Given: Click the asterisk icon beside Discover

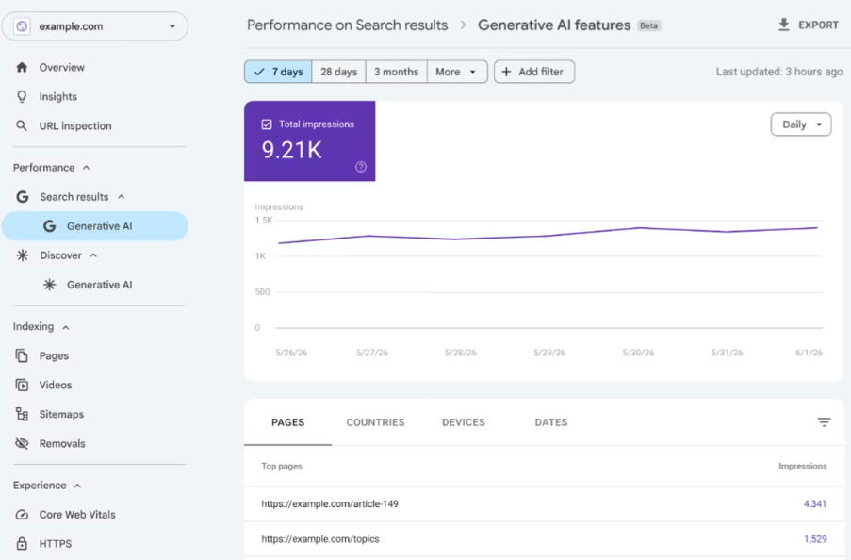Looking at the screenshot, I should 23,255.
